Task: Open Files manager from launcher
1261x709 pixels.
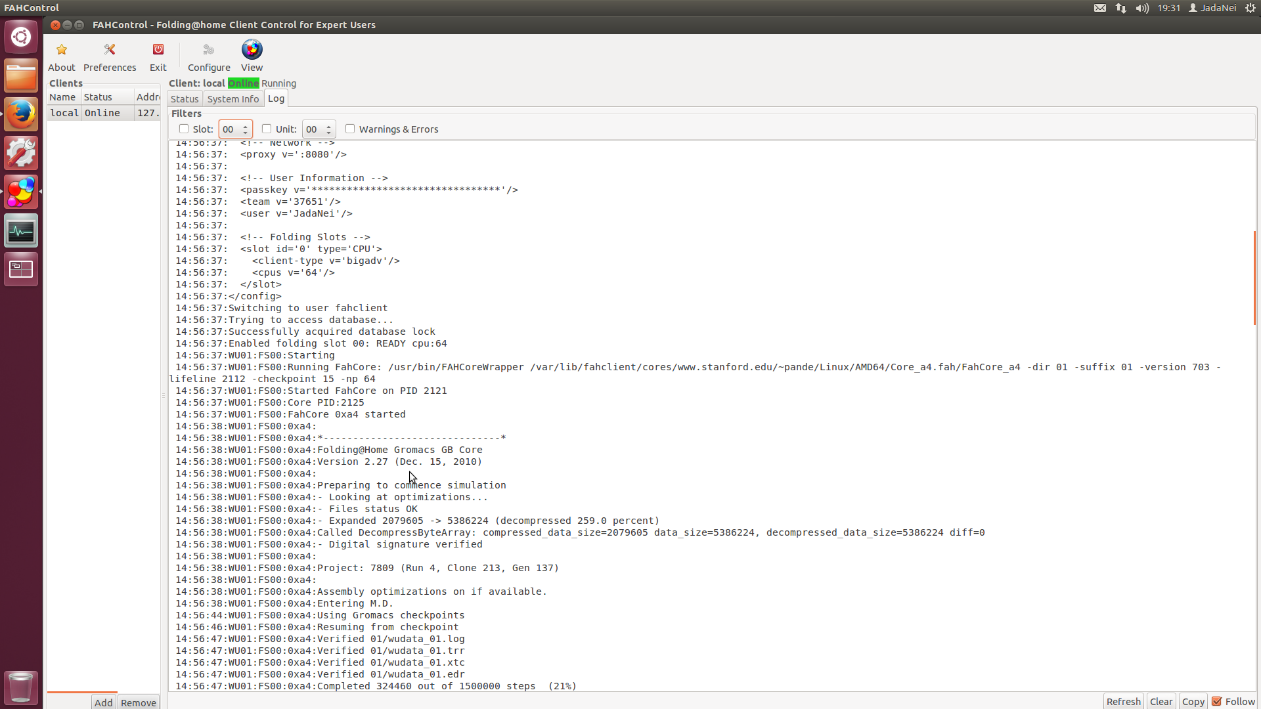Action: point(21,76)
